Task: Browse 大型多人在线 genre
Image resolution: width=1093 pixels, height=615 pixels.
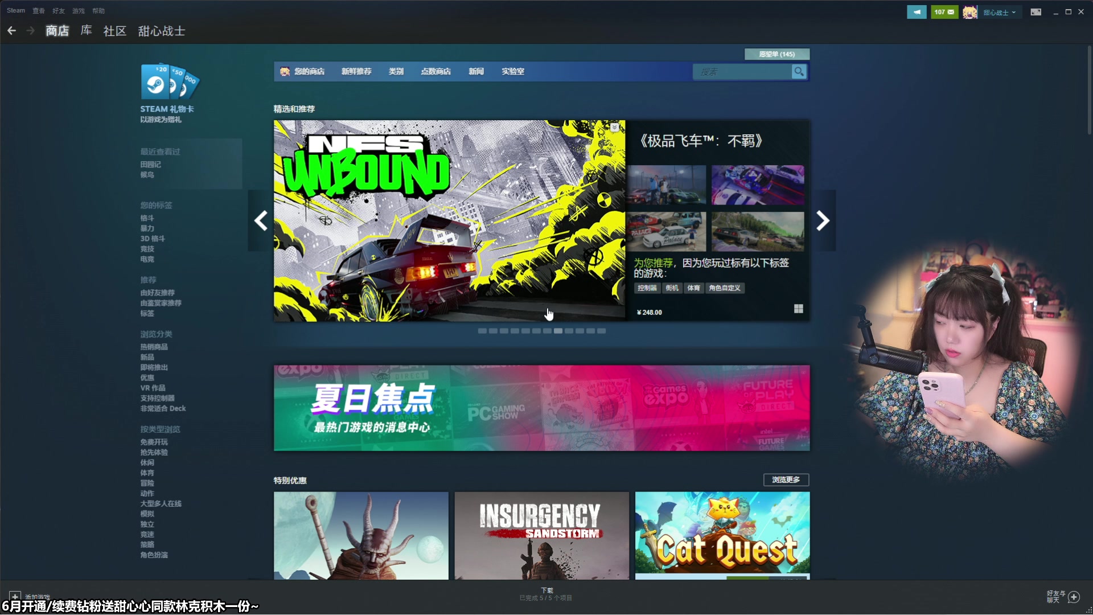Action: pyautogui.click(x=161, y=503)
